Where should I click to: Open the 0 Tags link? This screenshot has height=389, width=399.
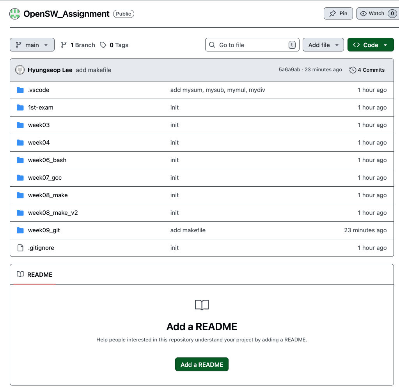[x=114, y=45]
